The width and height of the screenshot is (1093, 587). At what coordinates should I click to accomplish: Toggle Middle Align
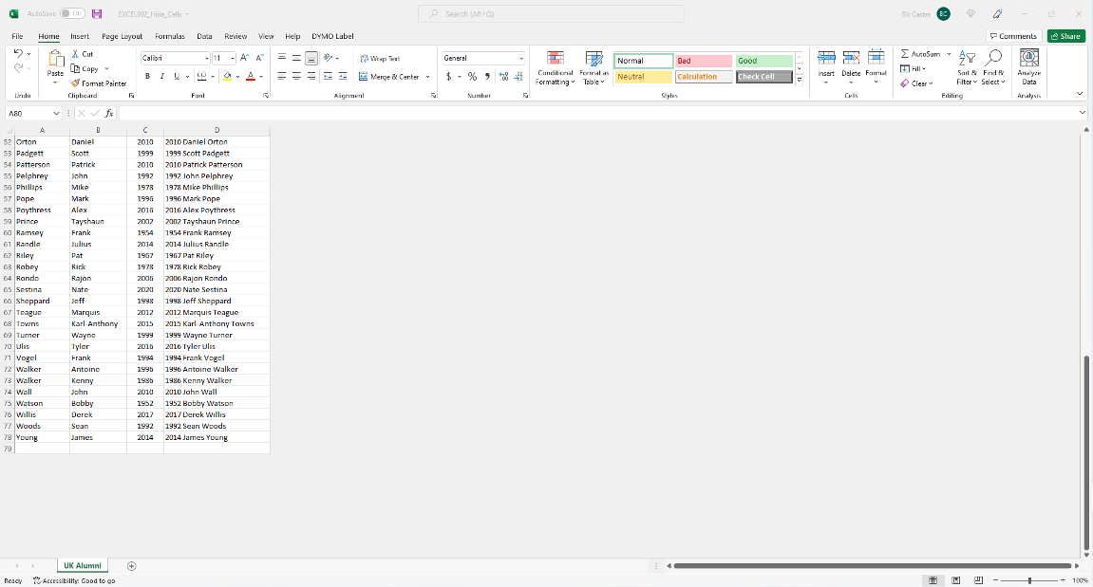296,58
